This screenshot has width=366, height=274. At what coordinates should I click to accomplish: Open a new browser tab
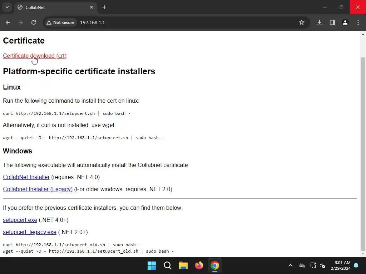point(104,7)
